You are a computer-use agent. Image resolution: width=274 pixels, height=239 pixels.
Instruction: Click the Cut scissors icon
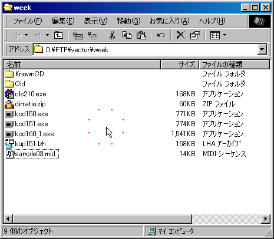click(x=112, y=35)
